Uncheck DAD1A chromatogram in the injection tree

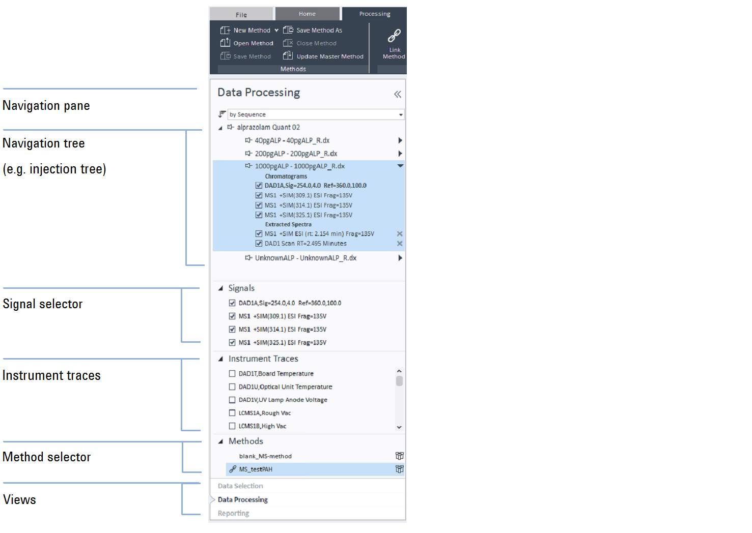click(x=259, y=186)
